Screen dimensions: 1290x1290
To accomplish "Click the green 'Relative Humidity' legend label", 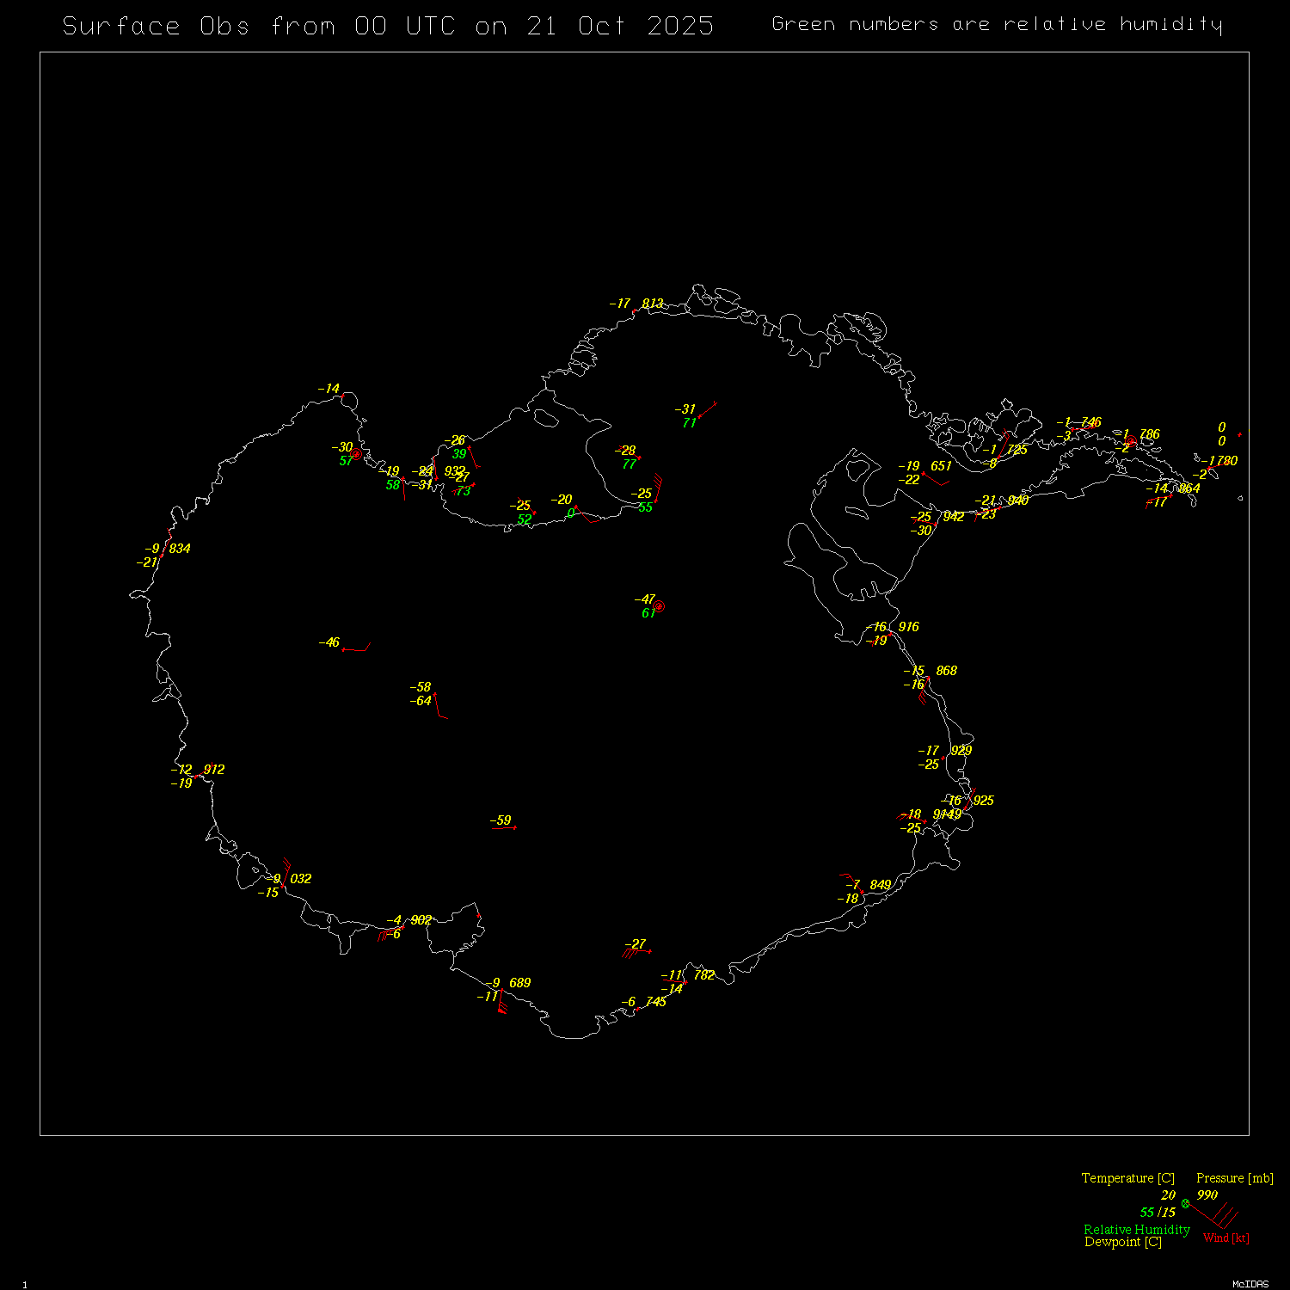I will click(x=1136, y=1230).
